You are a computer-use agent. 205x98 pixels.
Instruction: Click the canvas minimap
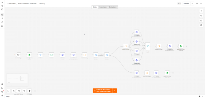(x=17, y=80)
